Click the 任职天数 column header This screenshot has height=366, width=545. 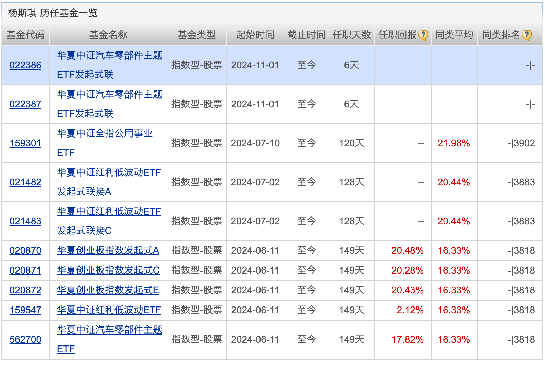pos(352,35)
